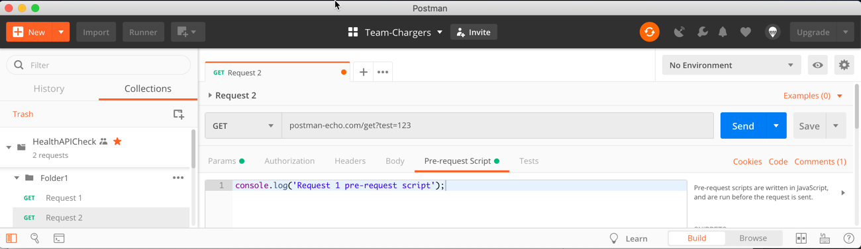Switch to the Collections tab
The image size is (861, 249).
coord(148,89)
